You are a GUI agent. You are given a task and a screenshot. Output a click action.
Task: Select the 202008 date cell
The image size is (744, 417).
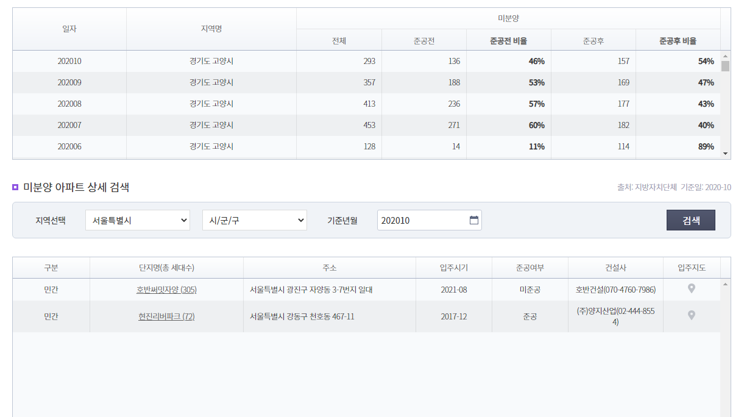click(69, 104)
